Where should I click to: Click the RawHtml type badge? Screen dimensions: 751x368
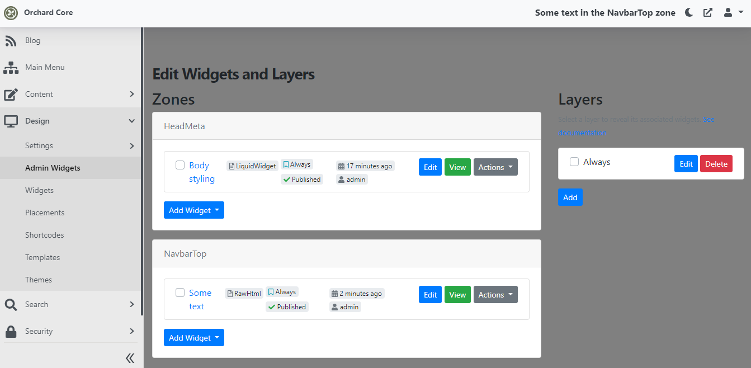(x=244, y=294)
